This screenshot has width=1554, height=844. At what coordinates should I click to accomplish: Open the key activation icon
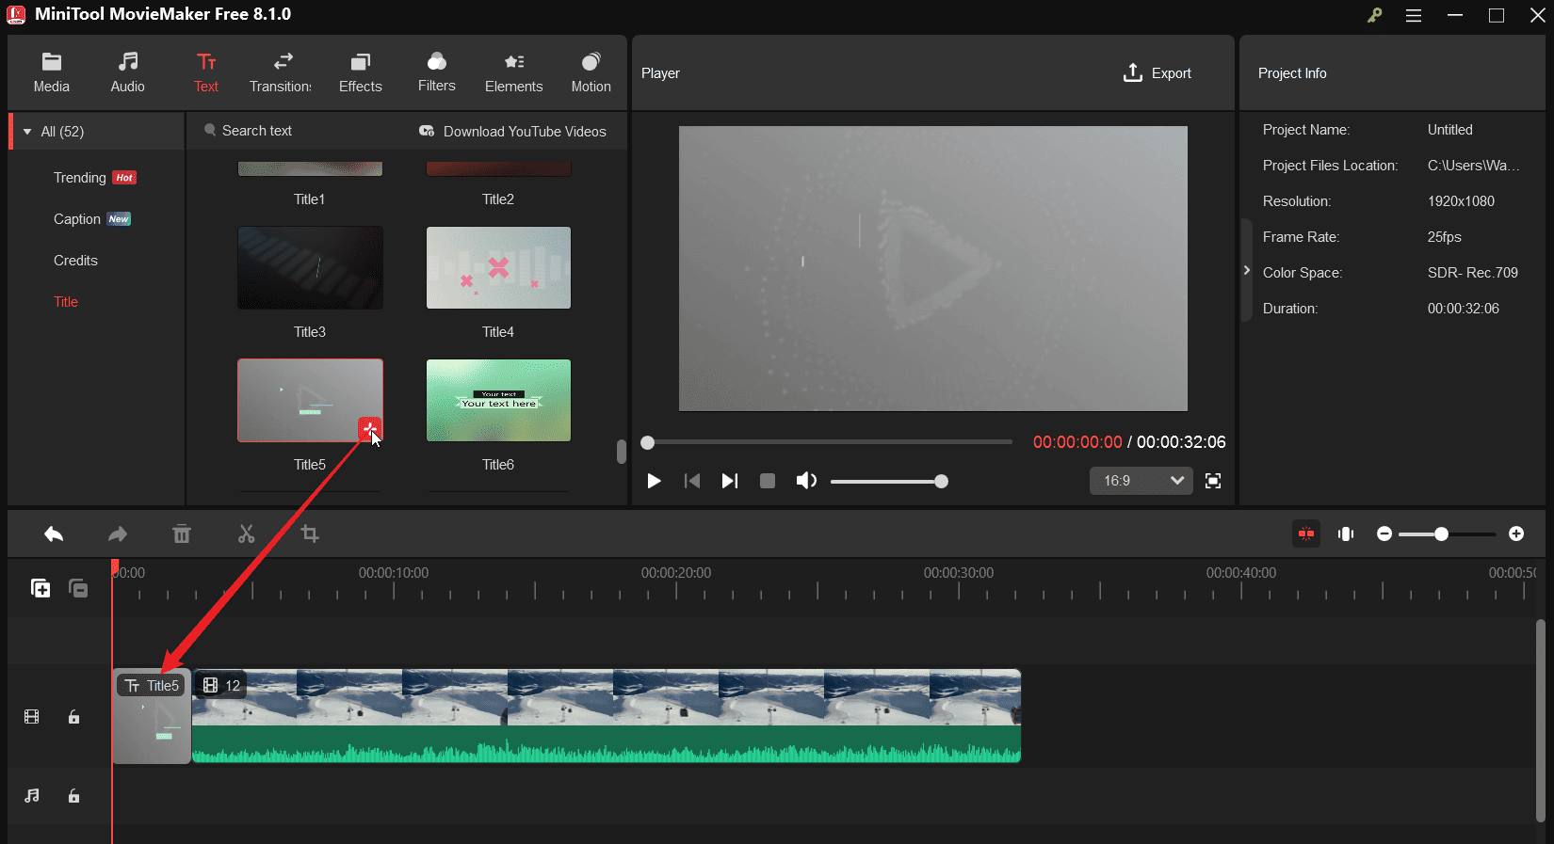point(1375,15)
